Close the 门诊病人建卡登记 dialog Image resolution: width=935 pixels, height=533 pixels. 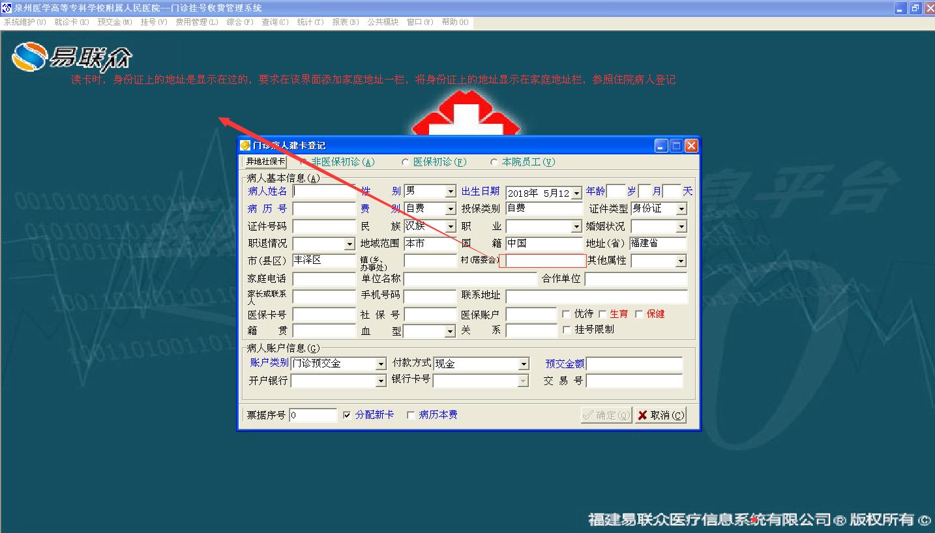coord(691,145)
